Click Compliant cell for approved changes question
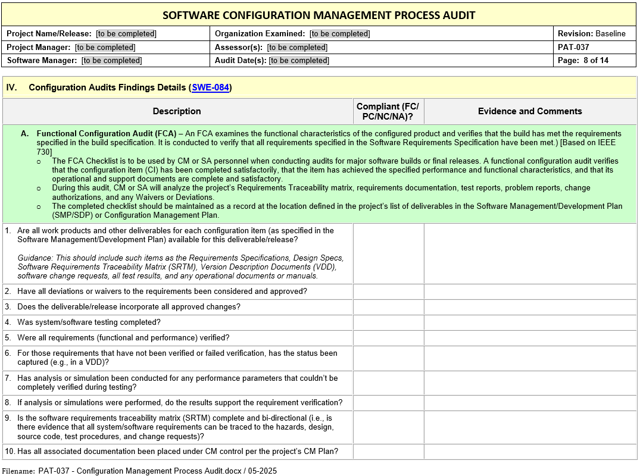The width and height of the screenshot is (640, 476). (x=388, y=307)
